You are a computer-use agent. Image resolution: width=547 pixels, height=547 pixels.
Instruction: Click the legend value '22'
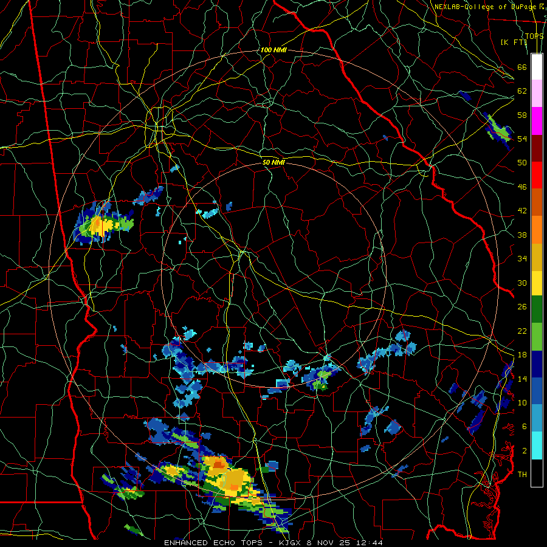click(522, 331)
